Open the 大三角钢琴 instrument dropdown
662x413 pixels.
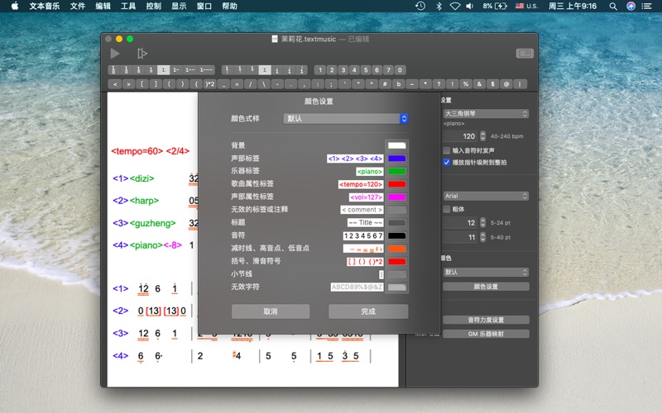click(x=486, y=113)
